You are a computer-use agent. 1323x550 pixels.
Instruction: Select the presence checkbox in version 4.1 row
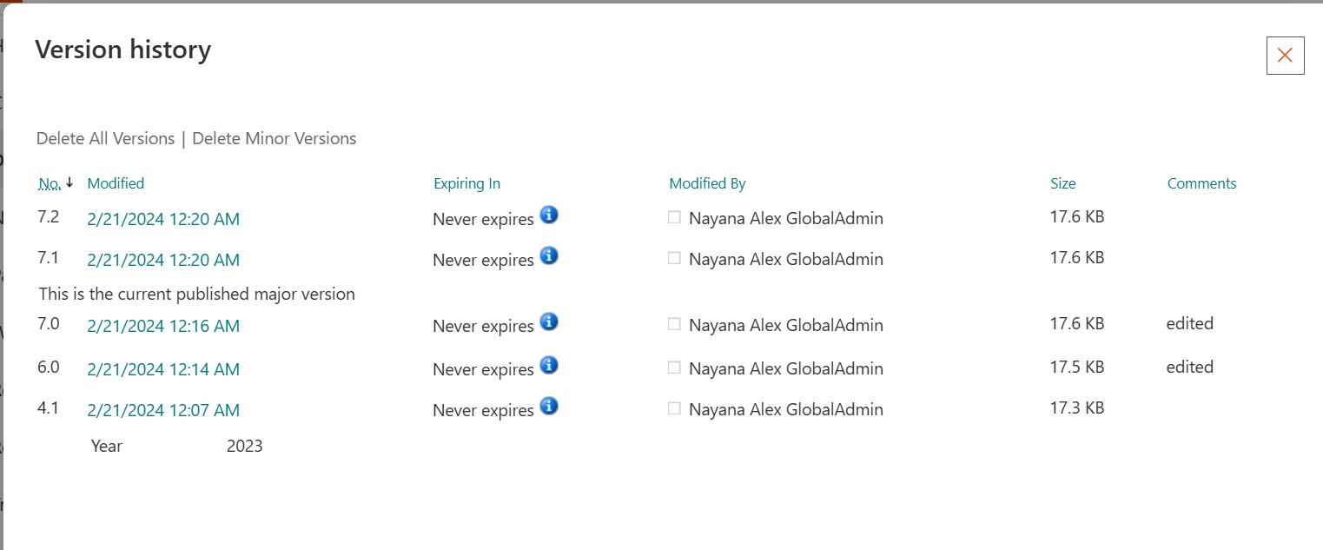pyautogui.click(x=674, y=408)
